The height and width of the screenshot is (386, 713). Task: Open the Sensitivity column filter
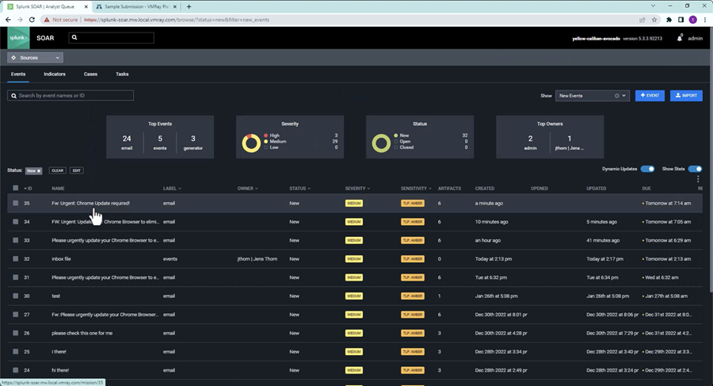click(416, 189)
